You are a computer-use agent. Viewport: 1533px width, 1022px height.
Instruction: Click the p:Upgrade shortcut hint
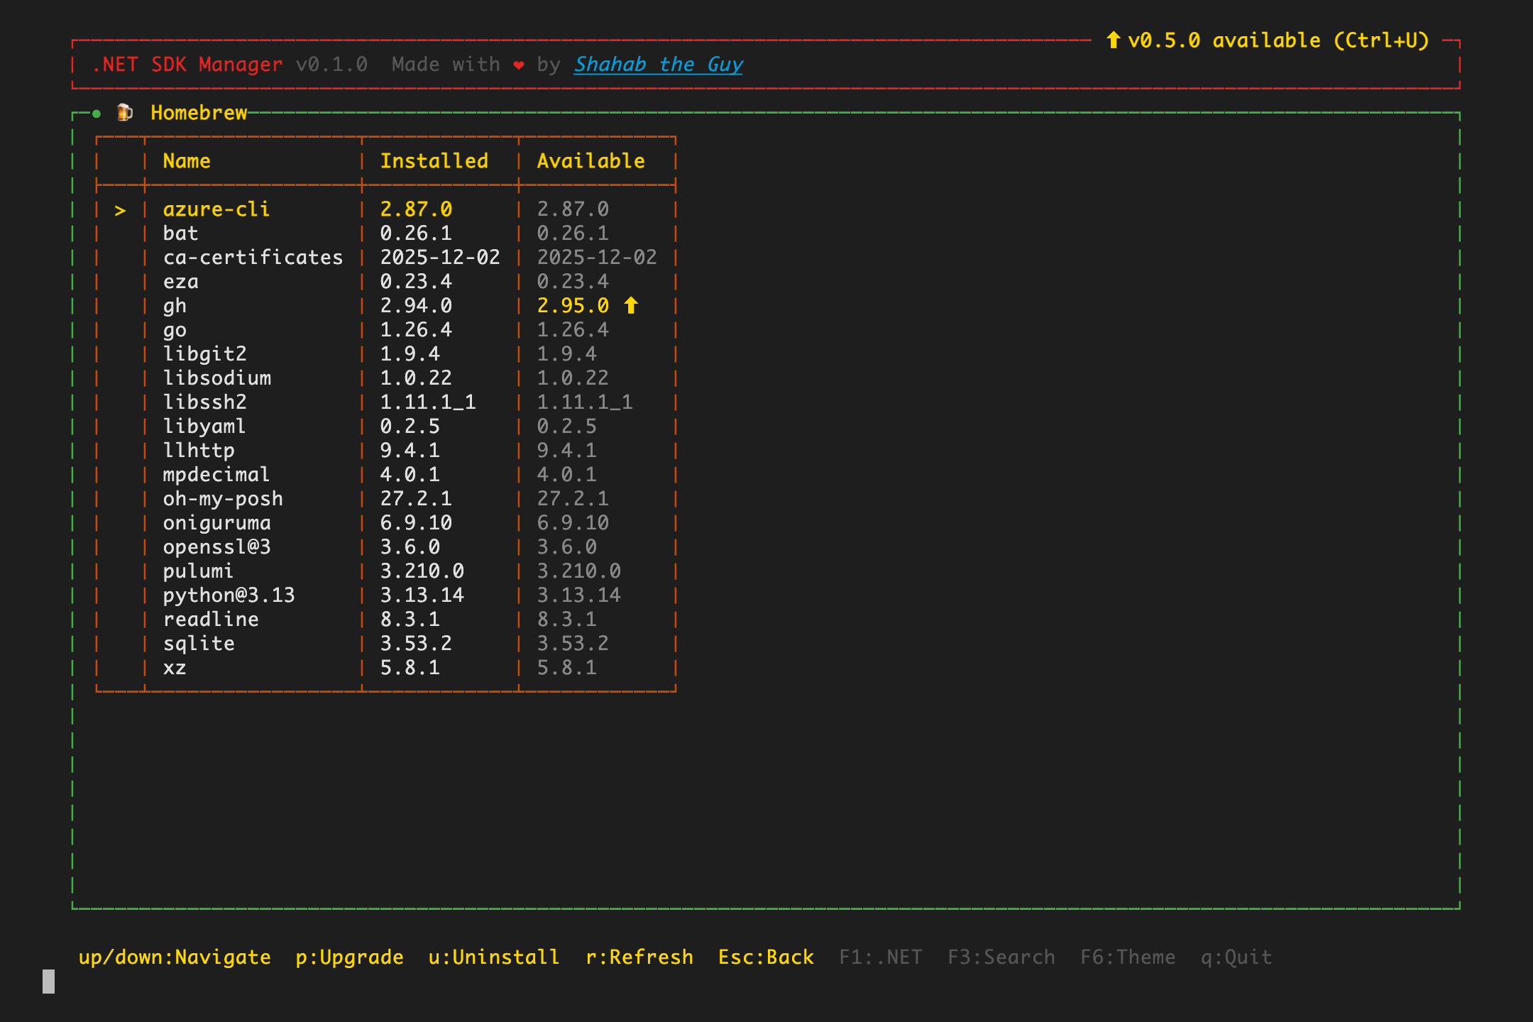[x=349, y=957]
